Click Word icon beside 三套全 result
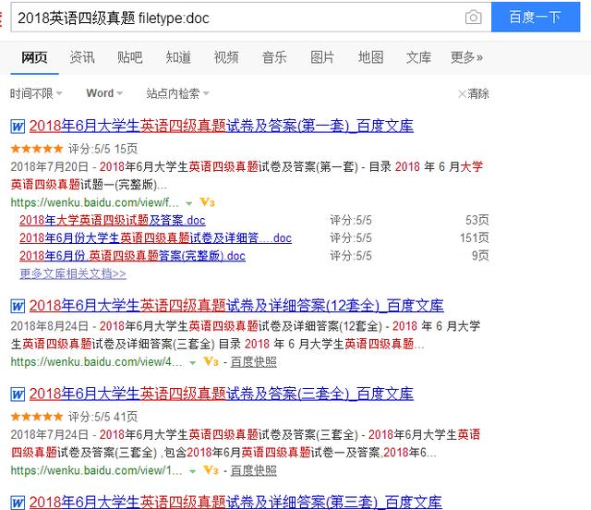Screen dimensions: 591x510 (18, 395)
